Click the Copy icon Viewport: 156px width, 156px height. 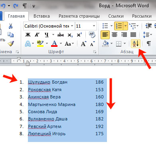point(10,35)
